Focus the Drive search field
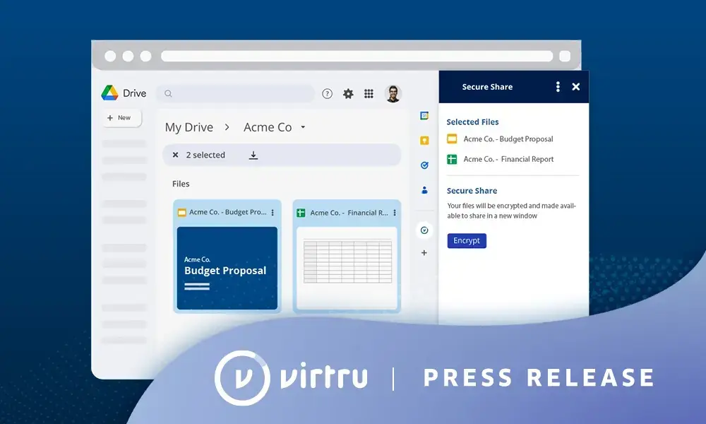 (x=236, y=94)
